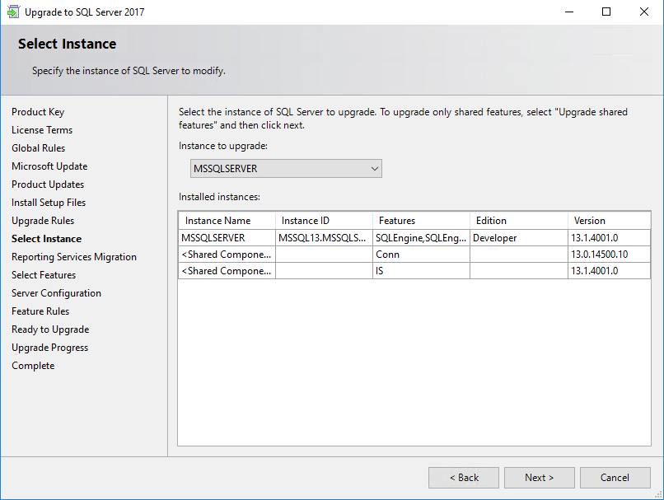The width and height of the screenshot is (664, 500).
Task: Click the IS feature cell
Action: [x=421, y=271]
